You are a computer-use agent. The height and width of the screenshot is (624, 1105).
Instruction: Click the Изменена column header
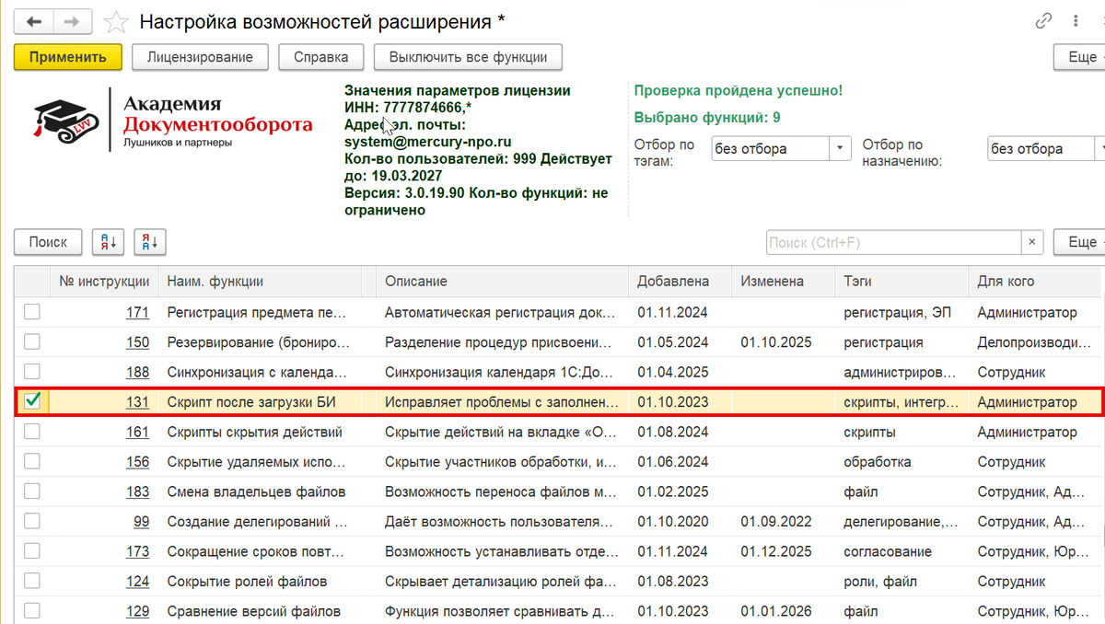pyautogui.click(x=783, y=282)
